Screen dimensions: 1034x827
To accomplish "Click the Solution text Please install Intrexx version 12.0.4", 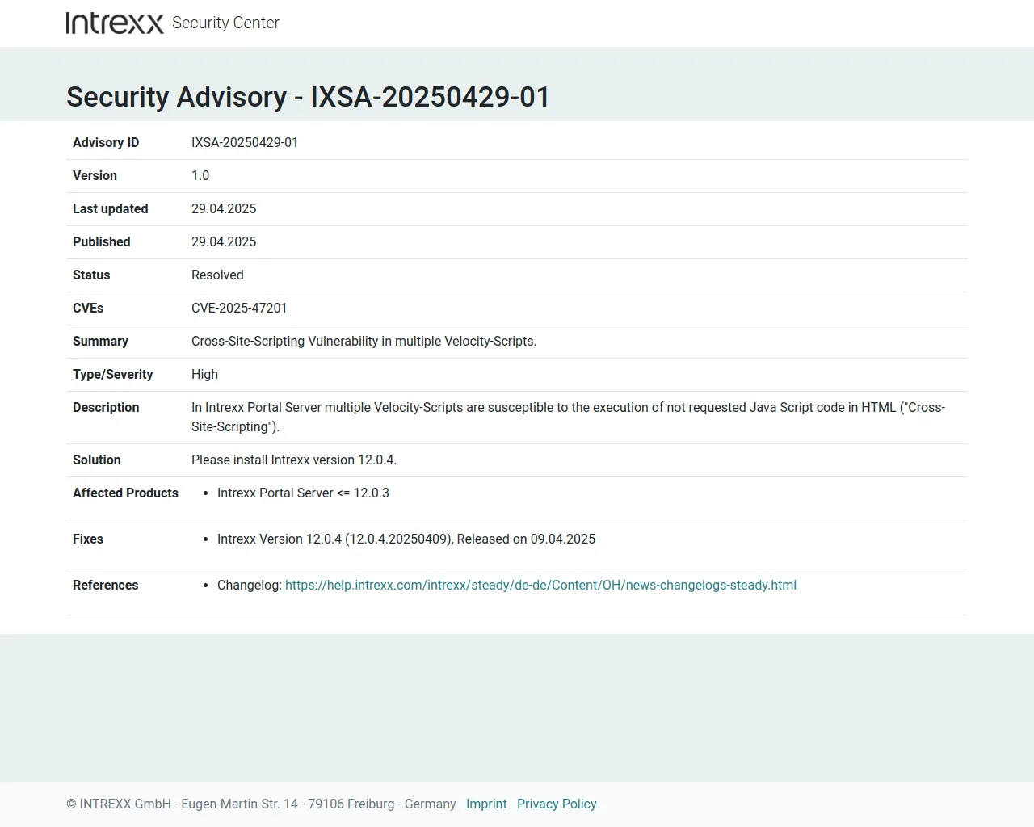I will pyautogui.click(x=294, y=460).
